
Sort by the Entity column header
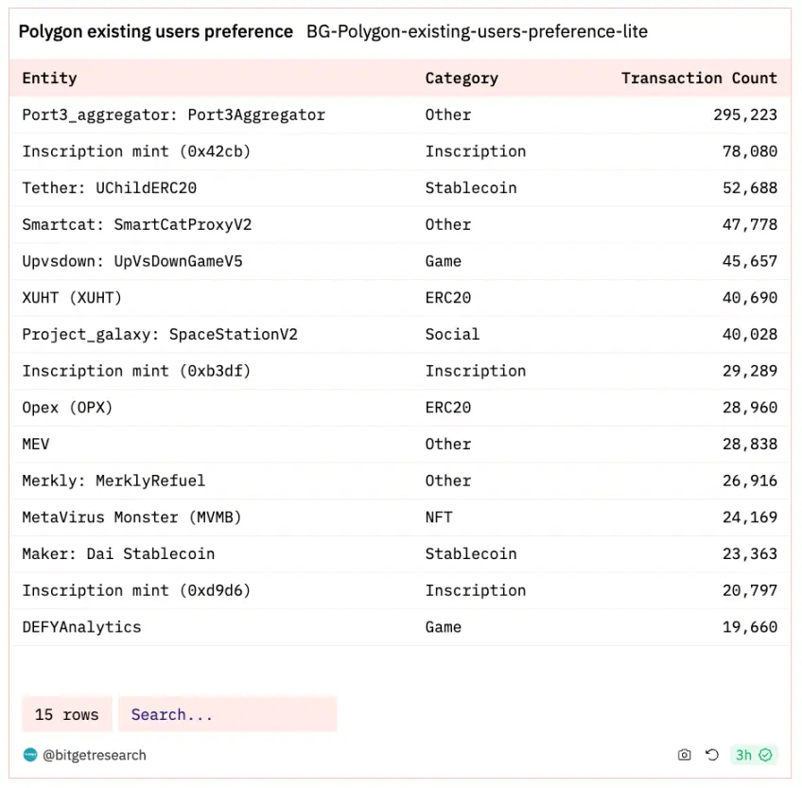[x=49, y=78]
